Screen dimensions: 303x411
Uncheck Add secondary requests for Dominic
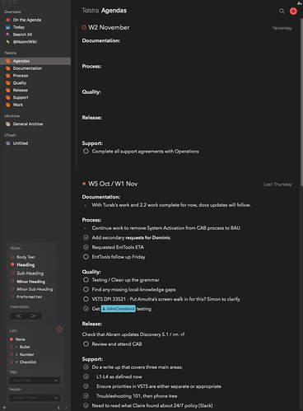86,237
